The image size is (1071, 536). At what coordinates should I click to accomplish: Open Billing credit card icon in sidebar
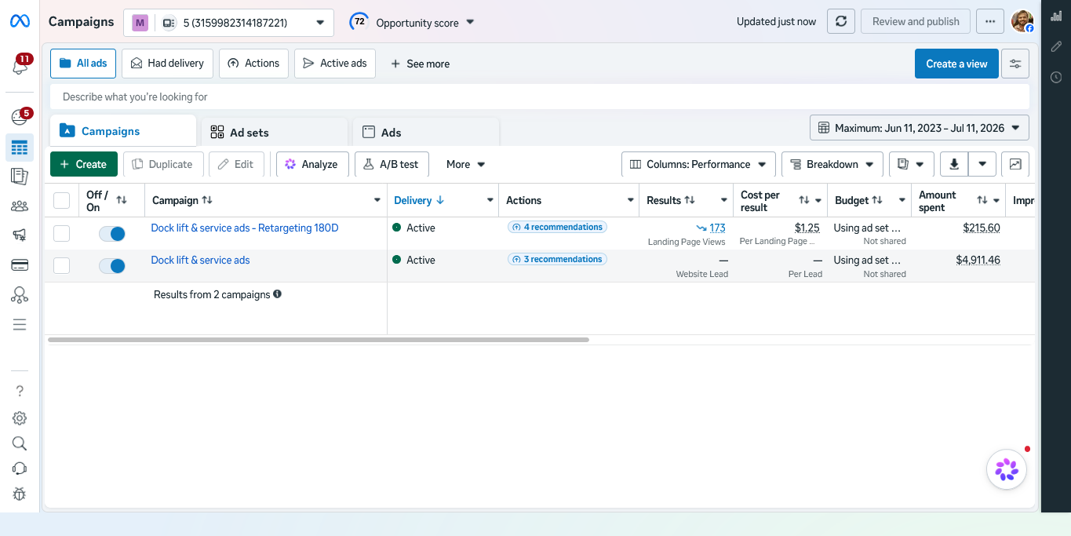pos(20,264)
